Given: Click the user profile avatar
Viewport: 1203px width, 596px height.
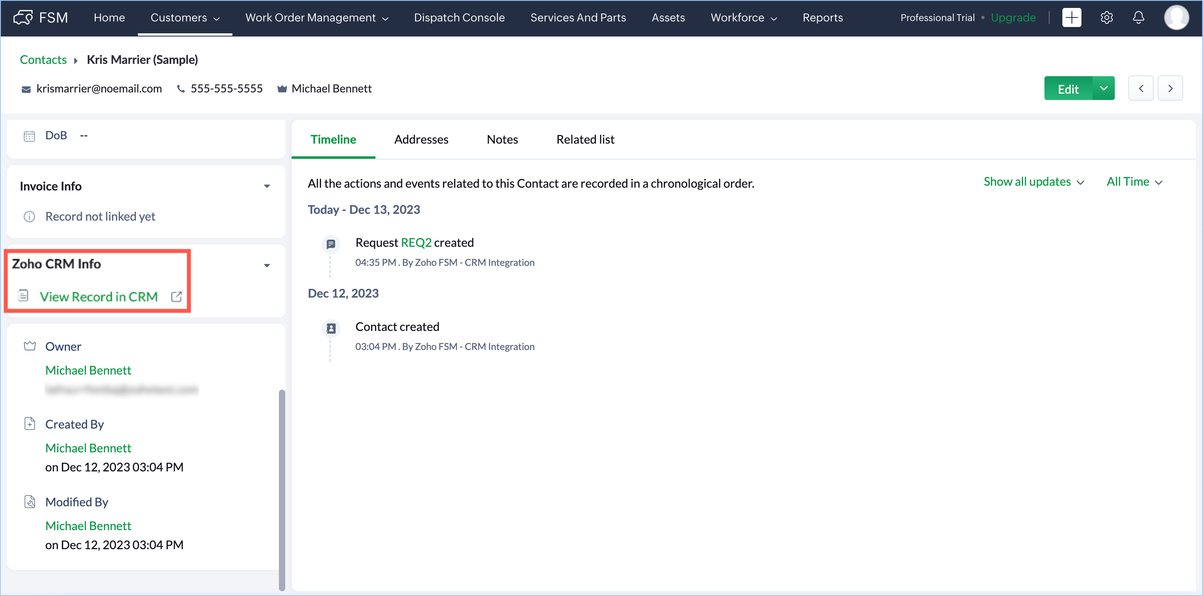Looking at the screenshot, I should [x=1176, y=18].
